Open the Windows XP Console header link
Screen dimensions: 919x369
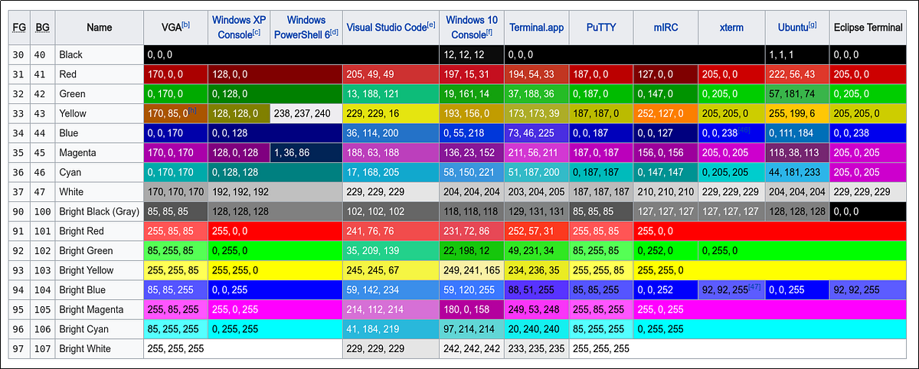click(x=238, y=28)
